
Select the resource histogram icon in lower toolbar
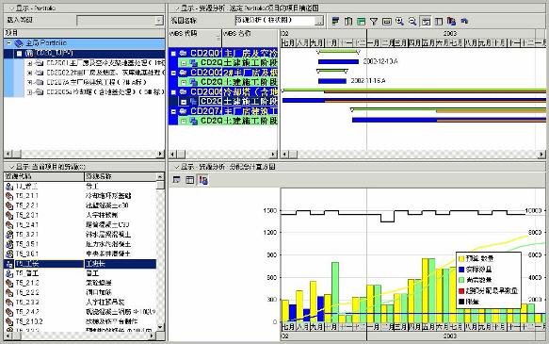coord(203,180)
